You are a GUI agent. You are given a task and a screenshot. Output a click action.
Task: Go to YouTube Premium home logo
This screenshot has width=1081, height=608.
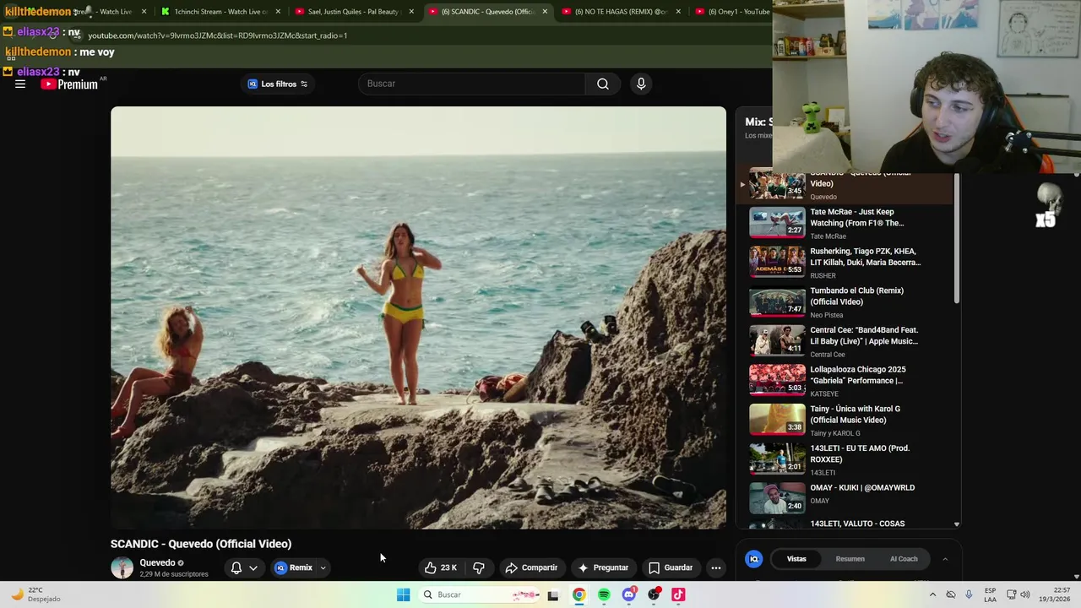tap(70, 84)
